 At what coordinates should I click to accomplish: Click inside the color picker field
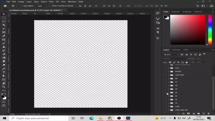188,30
